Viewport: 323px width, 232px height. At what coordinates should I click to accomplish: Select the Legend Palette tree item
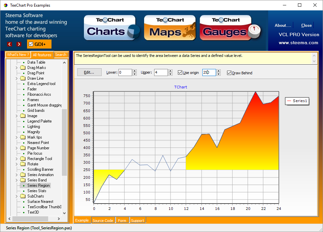[x=39, y=121]
